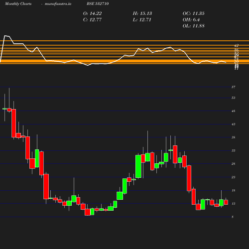Viewport: 249px width, 249px height.
Task: Click the 'Monthly Charts' title text
Action: [x=18, y=4]
